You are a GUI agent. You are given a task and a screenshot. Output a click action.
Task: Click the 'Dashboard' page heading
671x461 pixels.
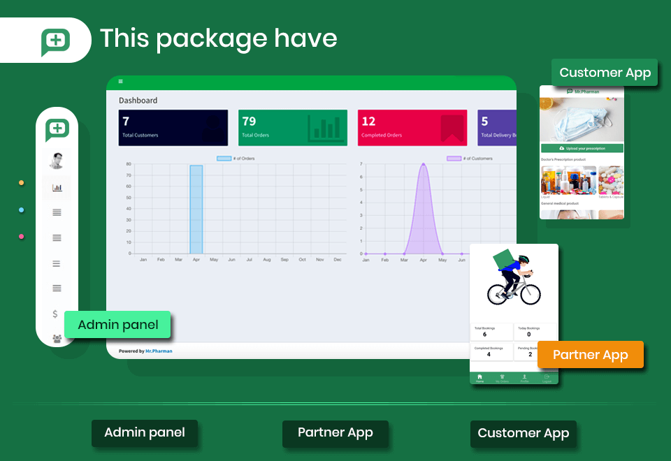click(138, 101)
